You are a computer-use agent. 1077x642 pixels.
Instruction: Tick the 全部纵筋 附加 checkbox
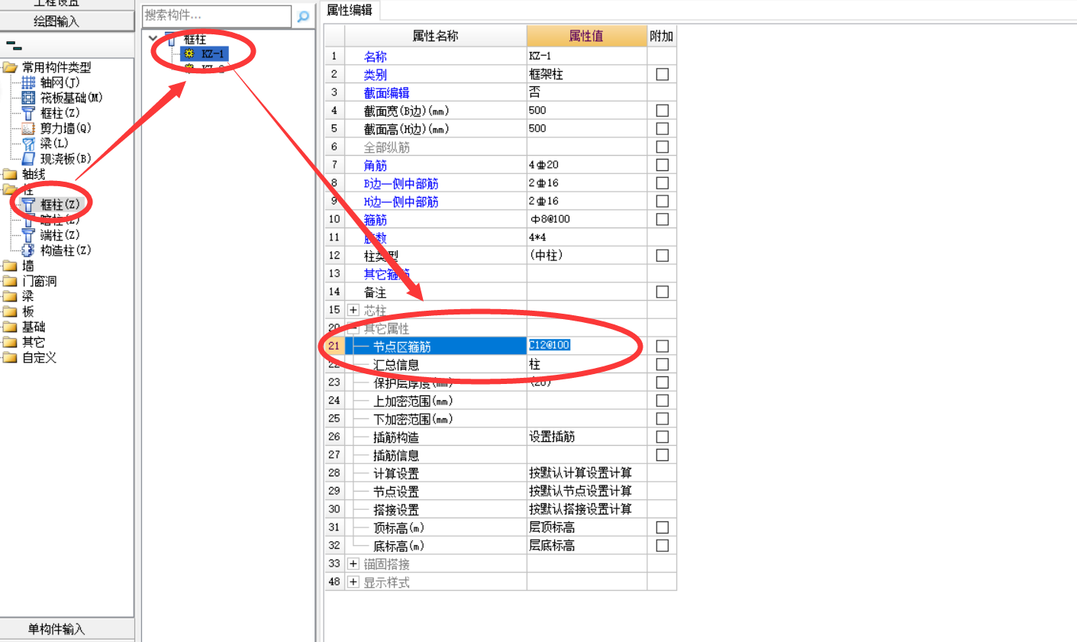pos(662,147)
